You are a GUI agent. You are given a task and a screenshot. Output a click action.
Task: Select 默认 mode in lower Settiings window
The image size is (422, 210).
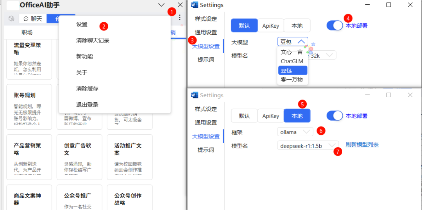click(244, 116)
